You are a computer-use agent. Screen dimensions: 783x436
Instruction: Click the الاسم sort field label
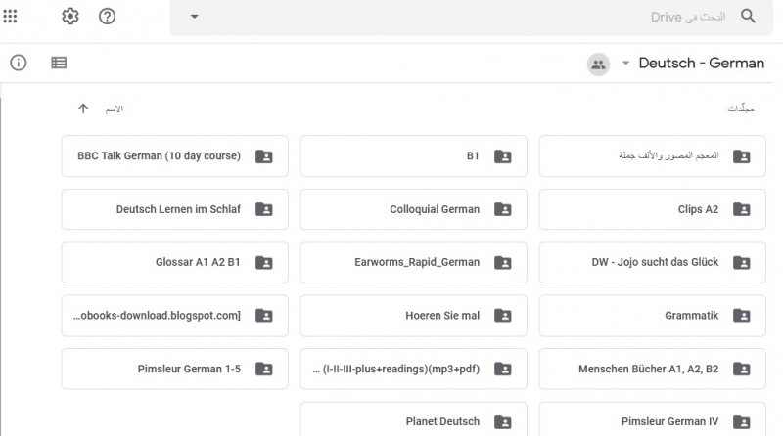[115, 109]
